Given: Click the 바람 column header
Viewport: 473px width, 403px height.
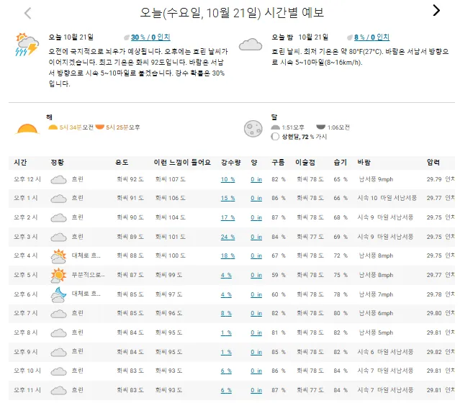Looking at the screenshot, I should point(364,163).
